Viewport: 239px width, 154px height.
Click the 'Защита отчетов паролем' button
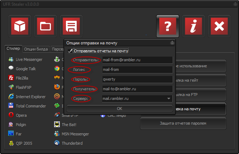183,123
